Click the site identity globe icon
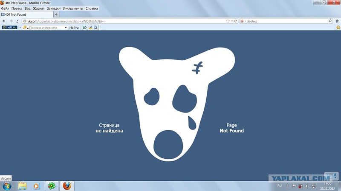Screen dimensions: 341x191 point(25,21)
